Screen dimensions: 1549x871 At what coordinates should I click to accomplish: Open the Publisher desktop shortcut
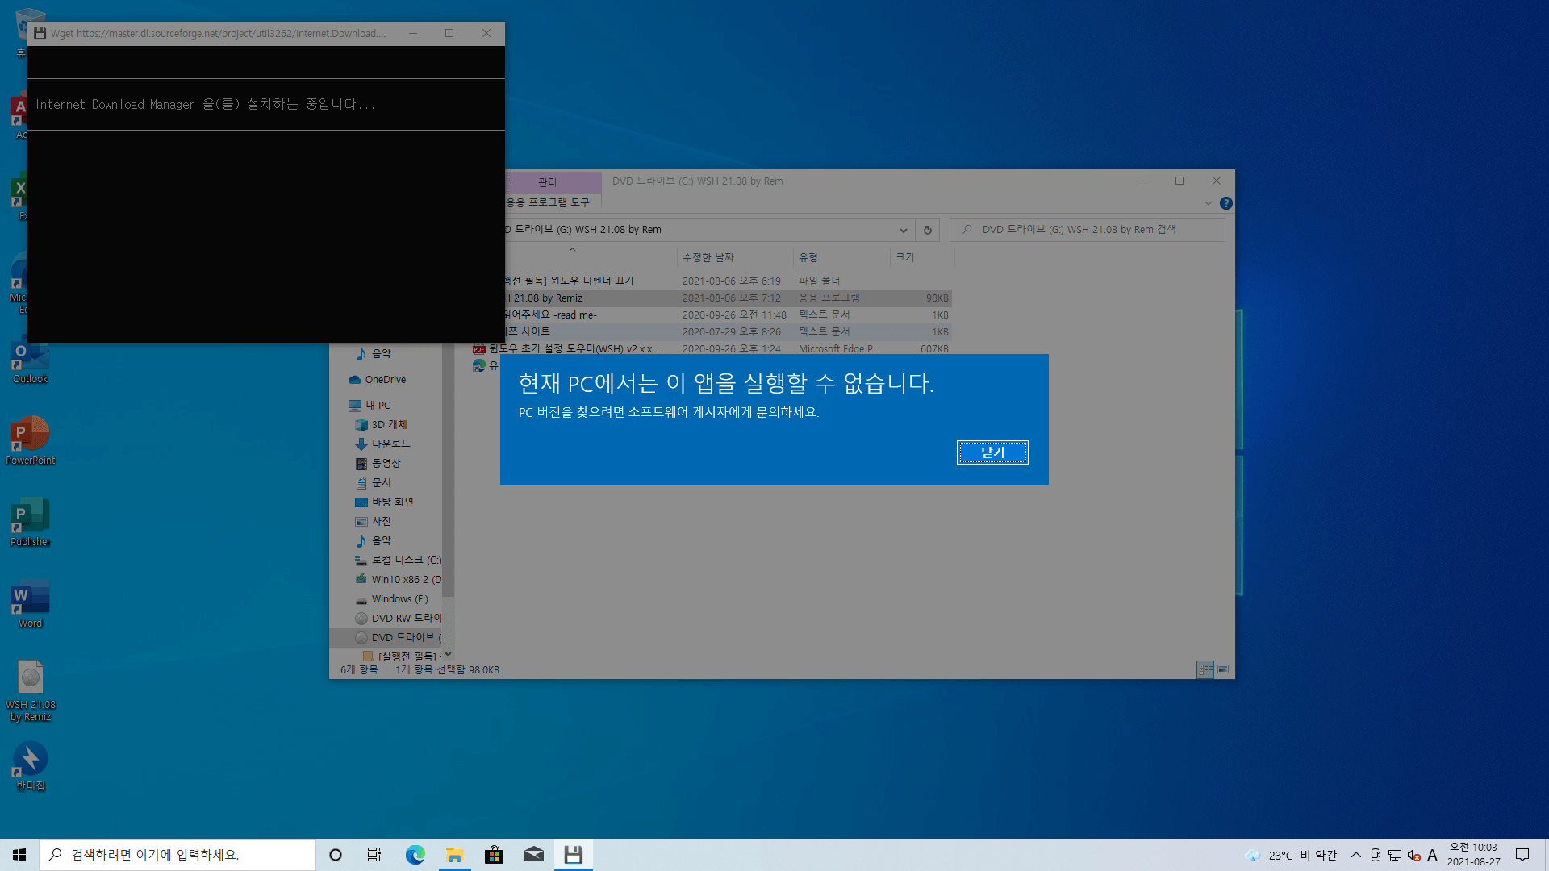tap(30, 523)
